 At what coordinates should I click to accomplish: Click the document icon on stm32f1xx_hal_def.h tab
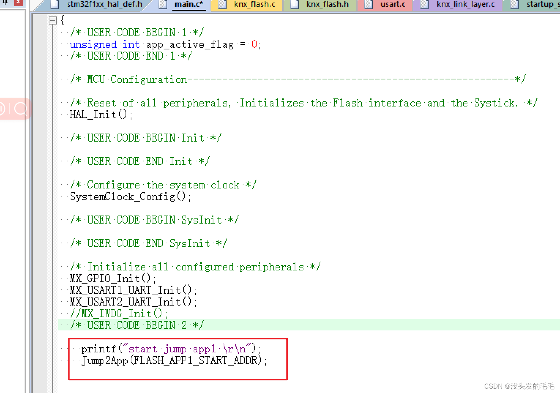click(55, 5)
